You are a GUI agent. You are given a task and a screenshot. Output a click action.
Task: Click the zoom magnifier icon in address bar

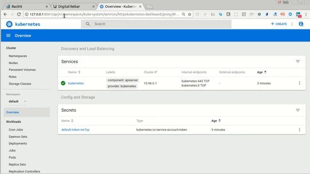184,14
